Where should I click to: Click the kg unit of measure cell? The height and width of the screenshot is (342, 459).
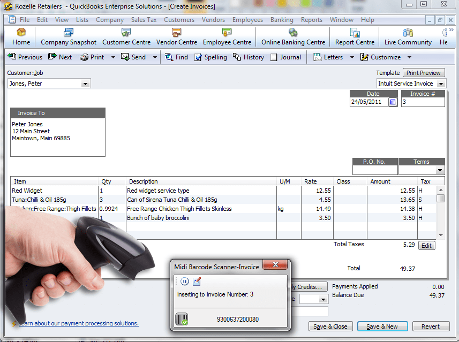289,209
